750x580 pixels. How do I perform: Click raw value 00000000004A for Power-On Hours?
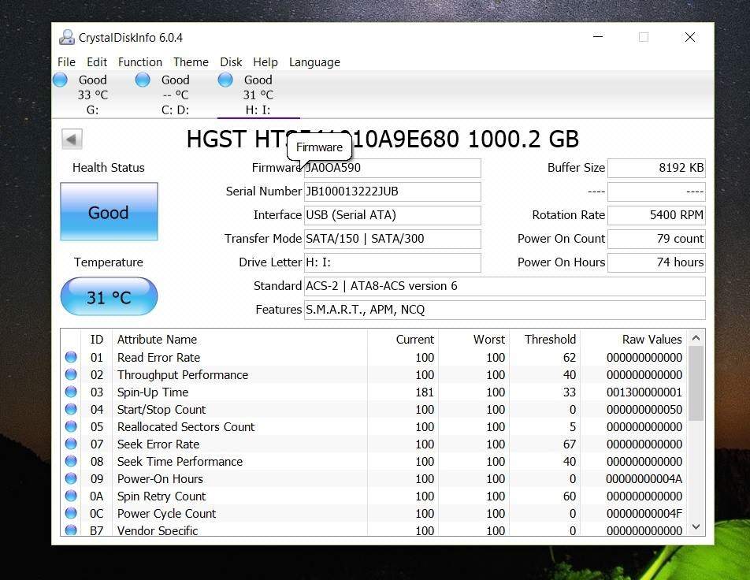(644, 479)
